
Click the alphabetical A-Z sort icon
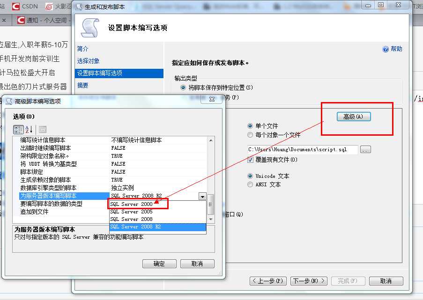(x=29, y=130)
